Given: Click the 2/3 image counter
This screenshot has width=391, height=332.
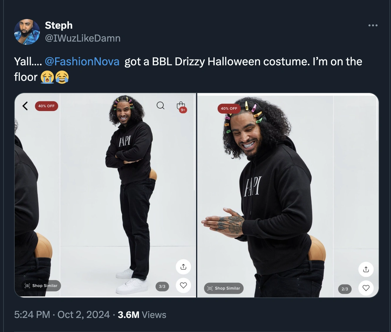Looking at the screenshot, I should tap(345, 289).
